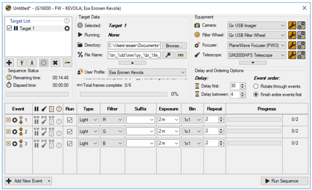Click file name binoculars preview icon
This screenshot has height=190, width=312.
click(180, 55)
